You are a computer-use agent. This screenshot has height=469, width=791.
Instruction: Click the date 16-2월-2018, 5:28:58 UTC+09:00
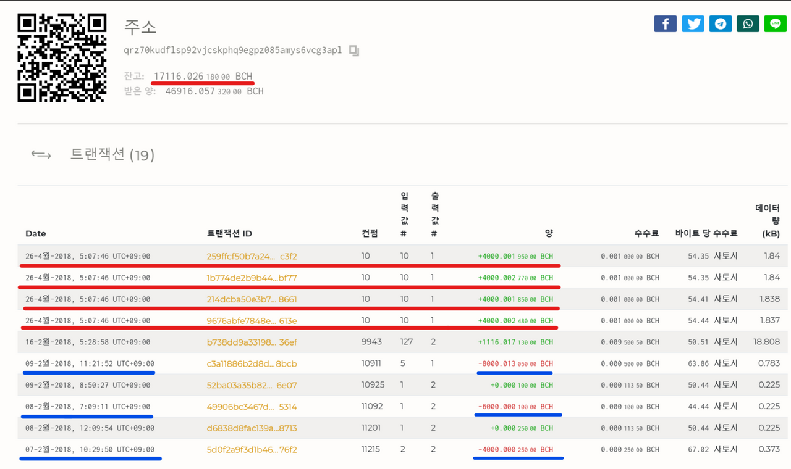88,342
